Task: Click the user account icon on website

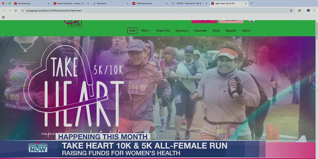Action: click(x=251, y=20)
